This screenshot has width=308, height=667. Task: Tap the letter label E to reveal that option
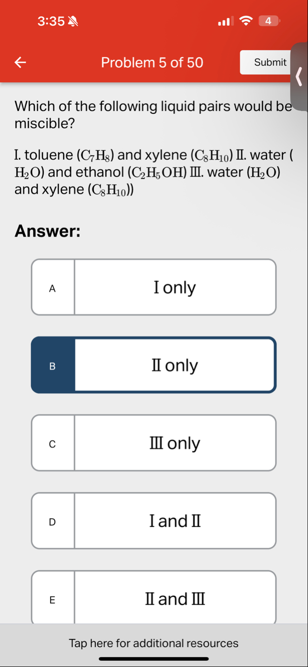pos(53,599)
